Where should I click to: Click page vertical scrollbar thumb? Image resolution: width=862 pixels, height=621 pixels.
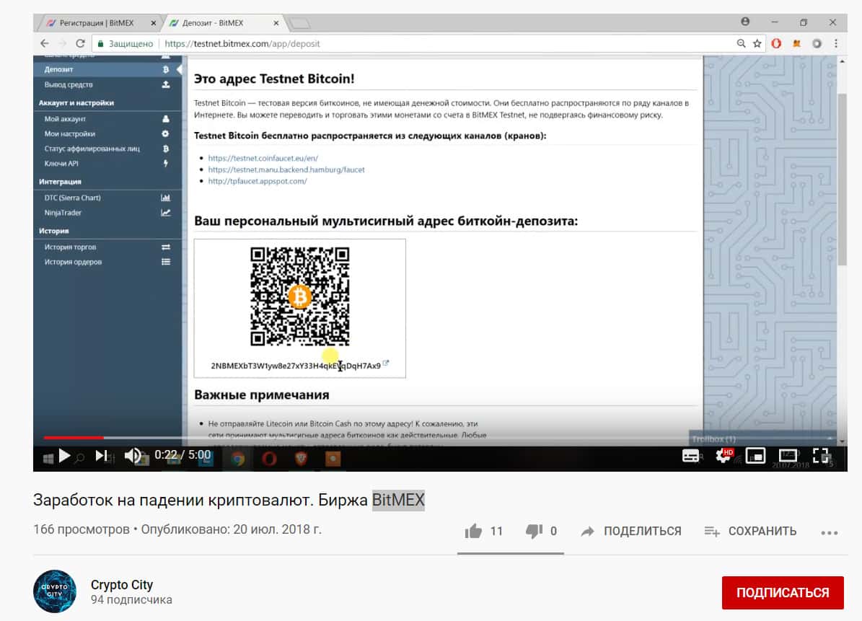point(843,179)
